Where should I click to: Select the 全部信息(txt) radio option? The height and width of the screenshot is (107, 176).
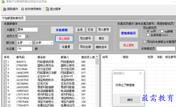(x=148, y=35)
